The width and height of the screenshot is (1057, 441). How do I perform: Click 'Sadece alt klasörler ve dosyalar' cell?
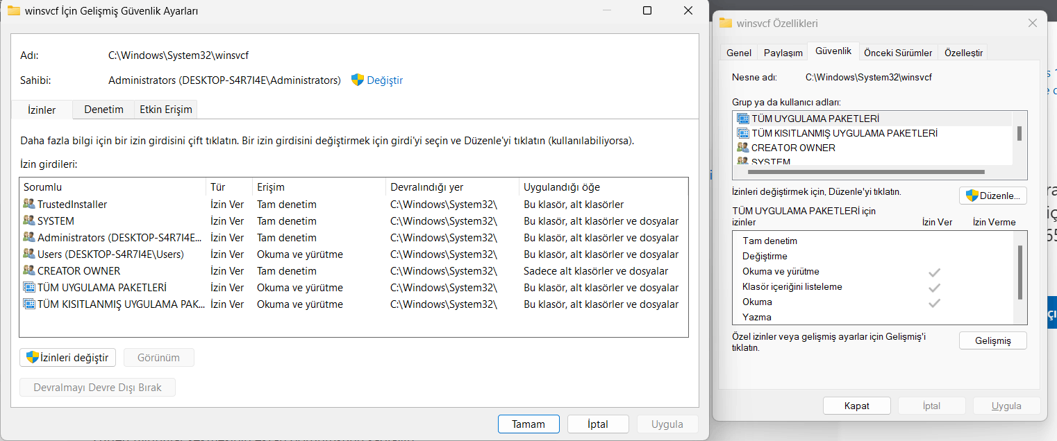[x=596, y=271]
